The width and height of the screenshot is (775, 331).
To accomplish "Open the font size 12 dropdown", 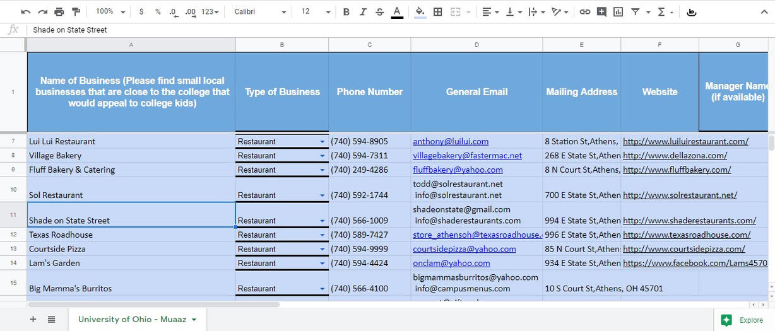I will point(316,11).
